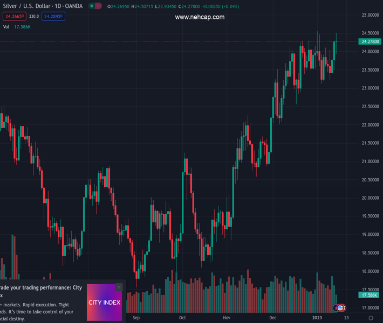Click the blue buy price 24.28950 button
383x323 pixels.
(x=53, y=17)
